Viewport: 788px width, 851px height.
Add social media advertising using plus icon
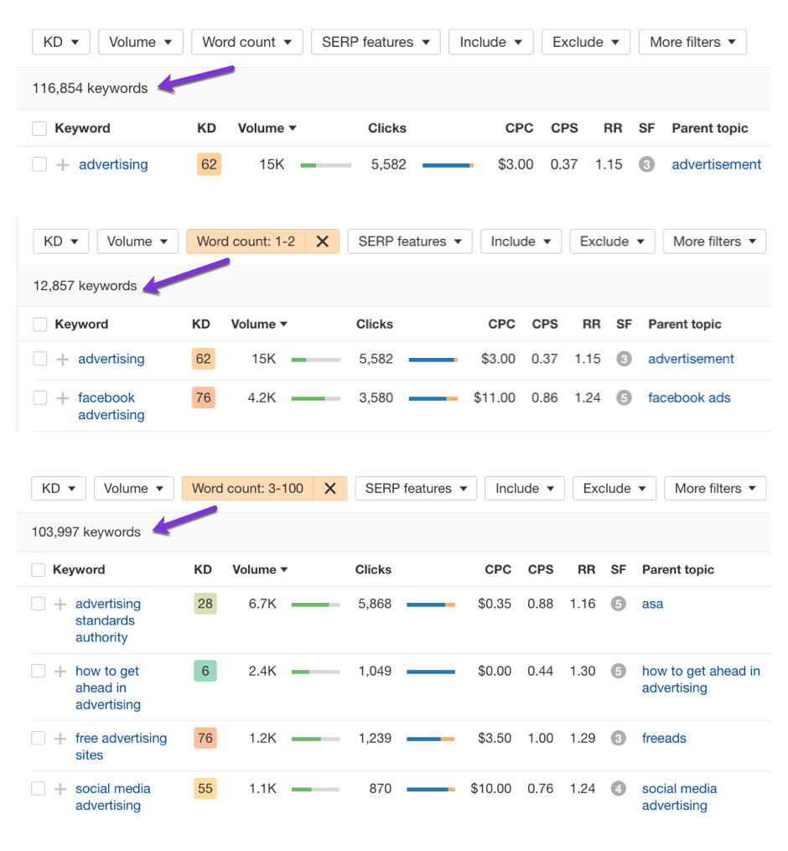click(x=60, y=789)
